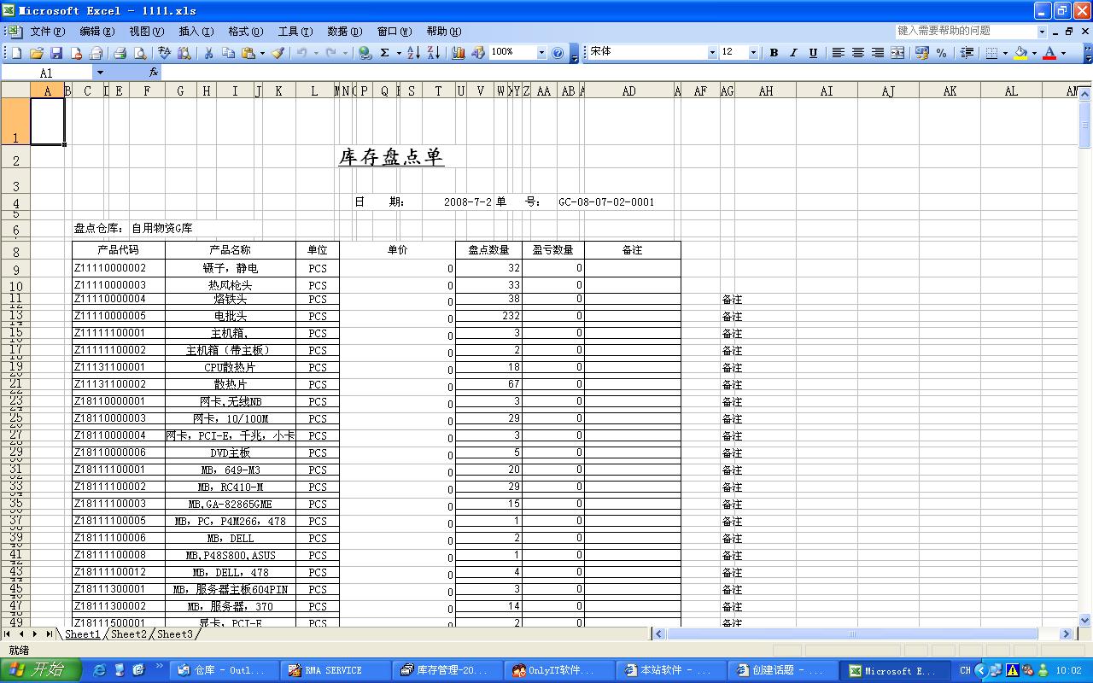1093x683 pixels.
Task: Click the Merge and Center icon
Action: click(x=897, y=53)
